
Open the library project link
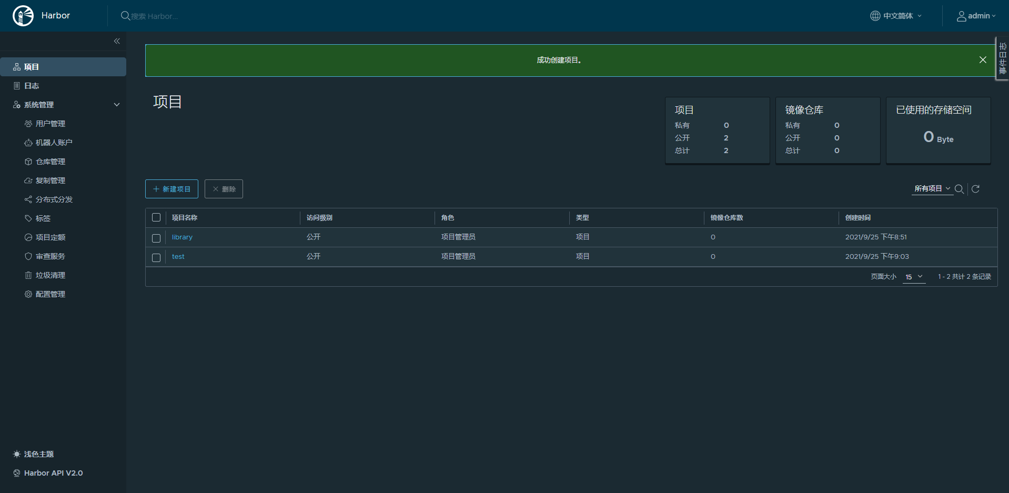point(182,237)
